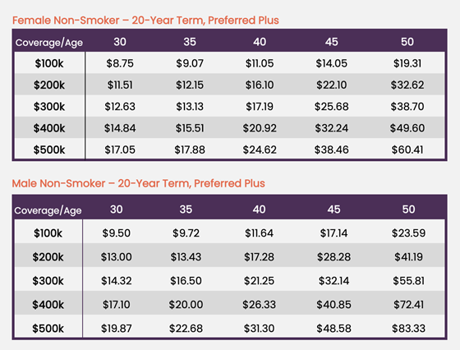The width and height of the screenshot is (460, 350).
Task: Click age 45 column header in female table
Action: [332, 42]
